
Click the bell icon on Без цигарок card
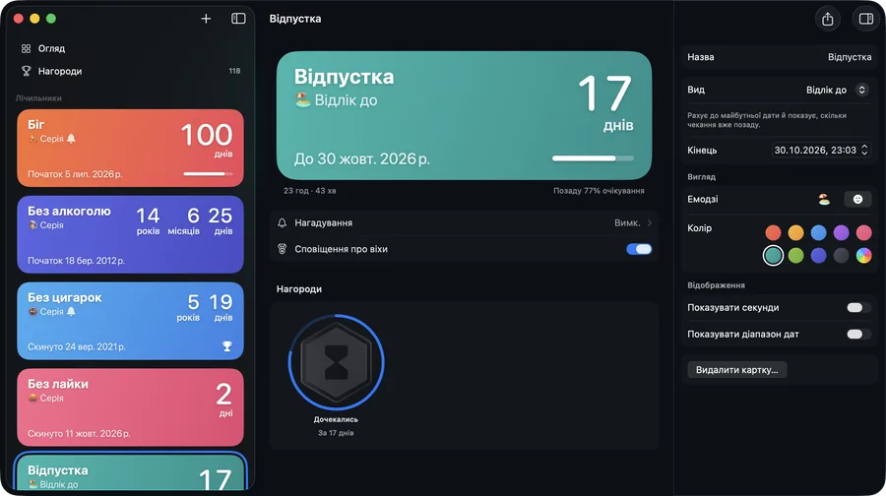click(71, 311)
